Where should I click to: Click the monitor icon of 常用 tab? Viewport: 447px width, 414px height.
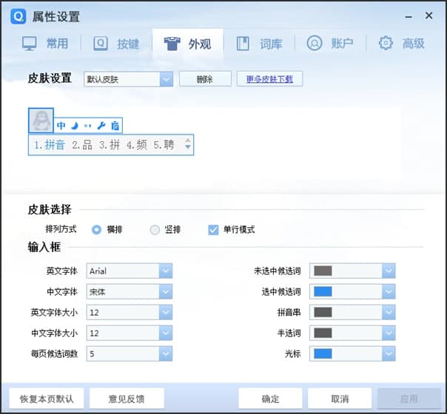click(x=30, y=44)
